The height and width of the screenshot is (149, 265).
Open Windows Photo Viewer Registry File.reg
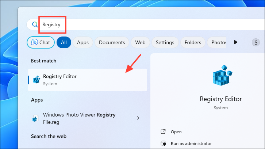click(x=87, y=118)
